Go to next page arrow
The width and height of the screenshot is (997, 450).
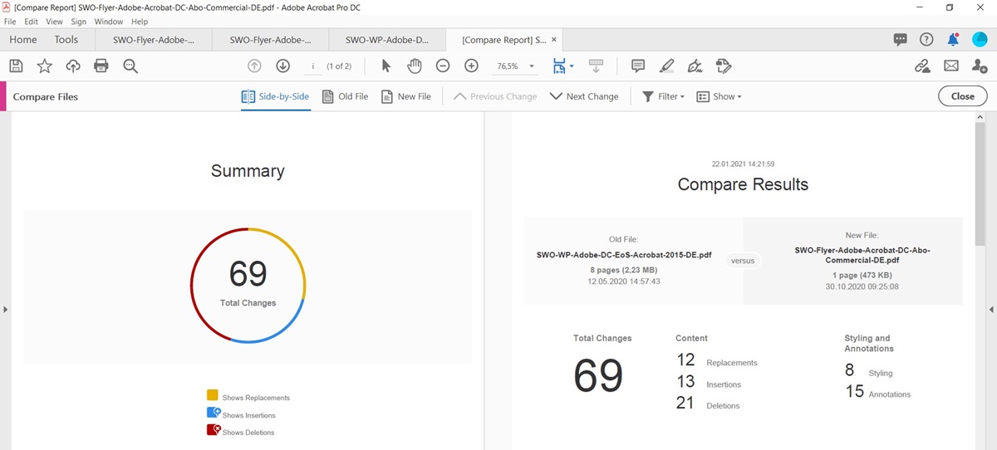[x=282, y=66]
